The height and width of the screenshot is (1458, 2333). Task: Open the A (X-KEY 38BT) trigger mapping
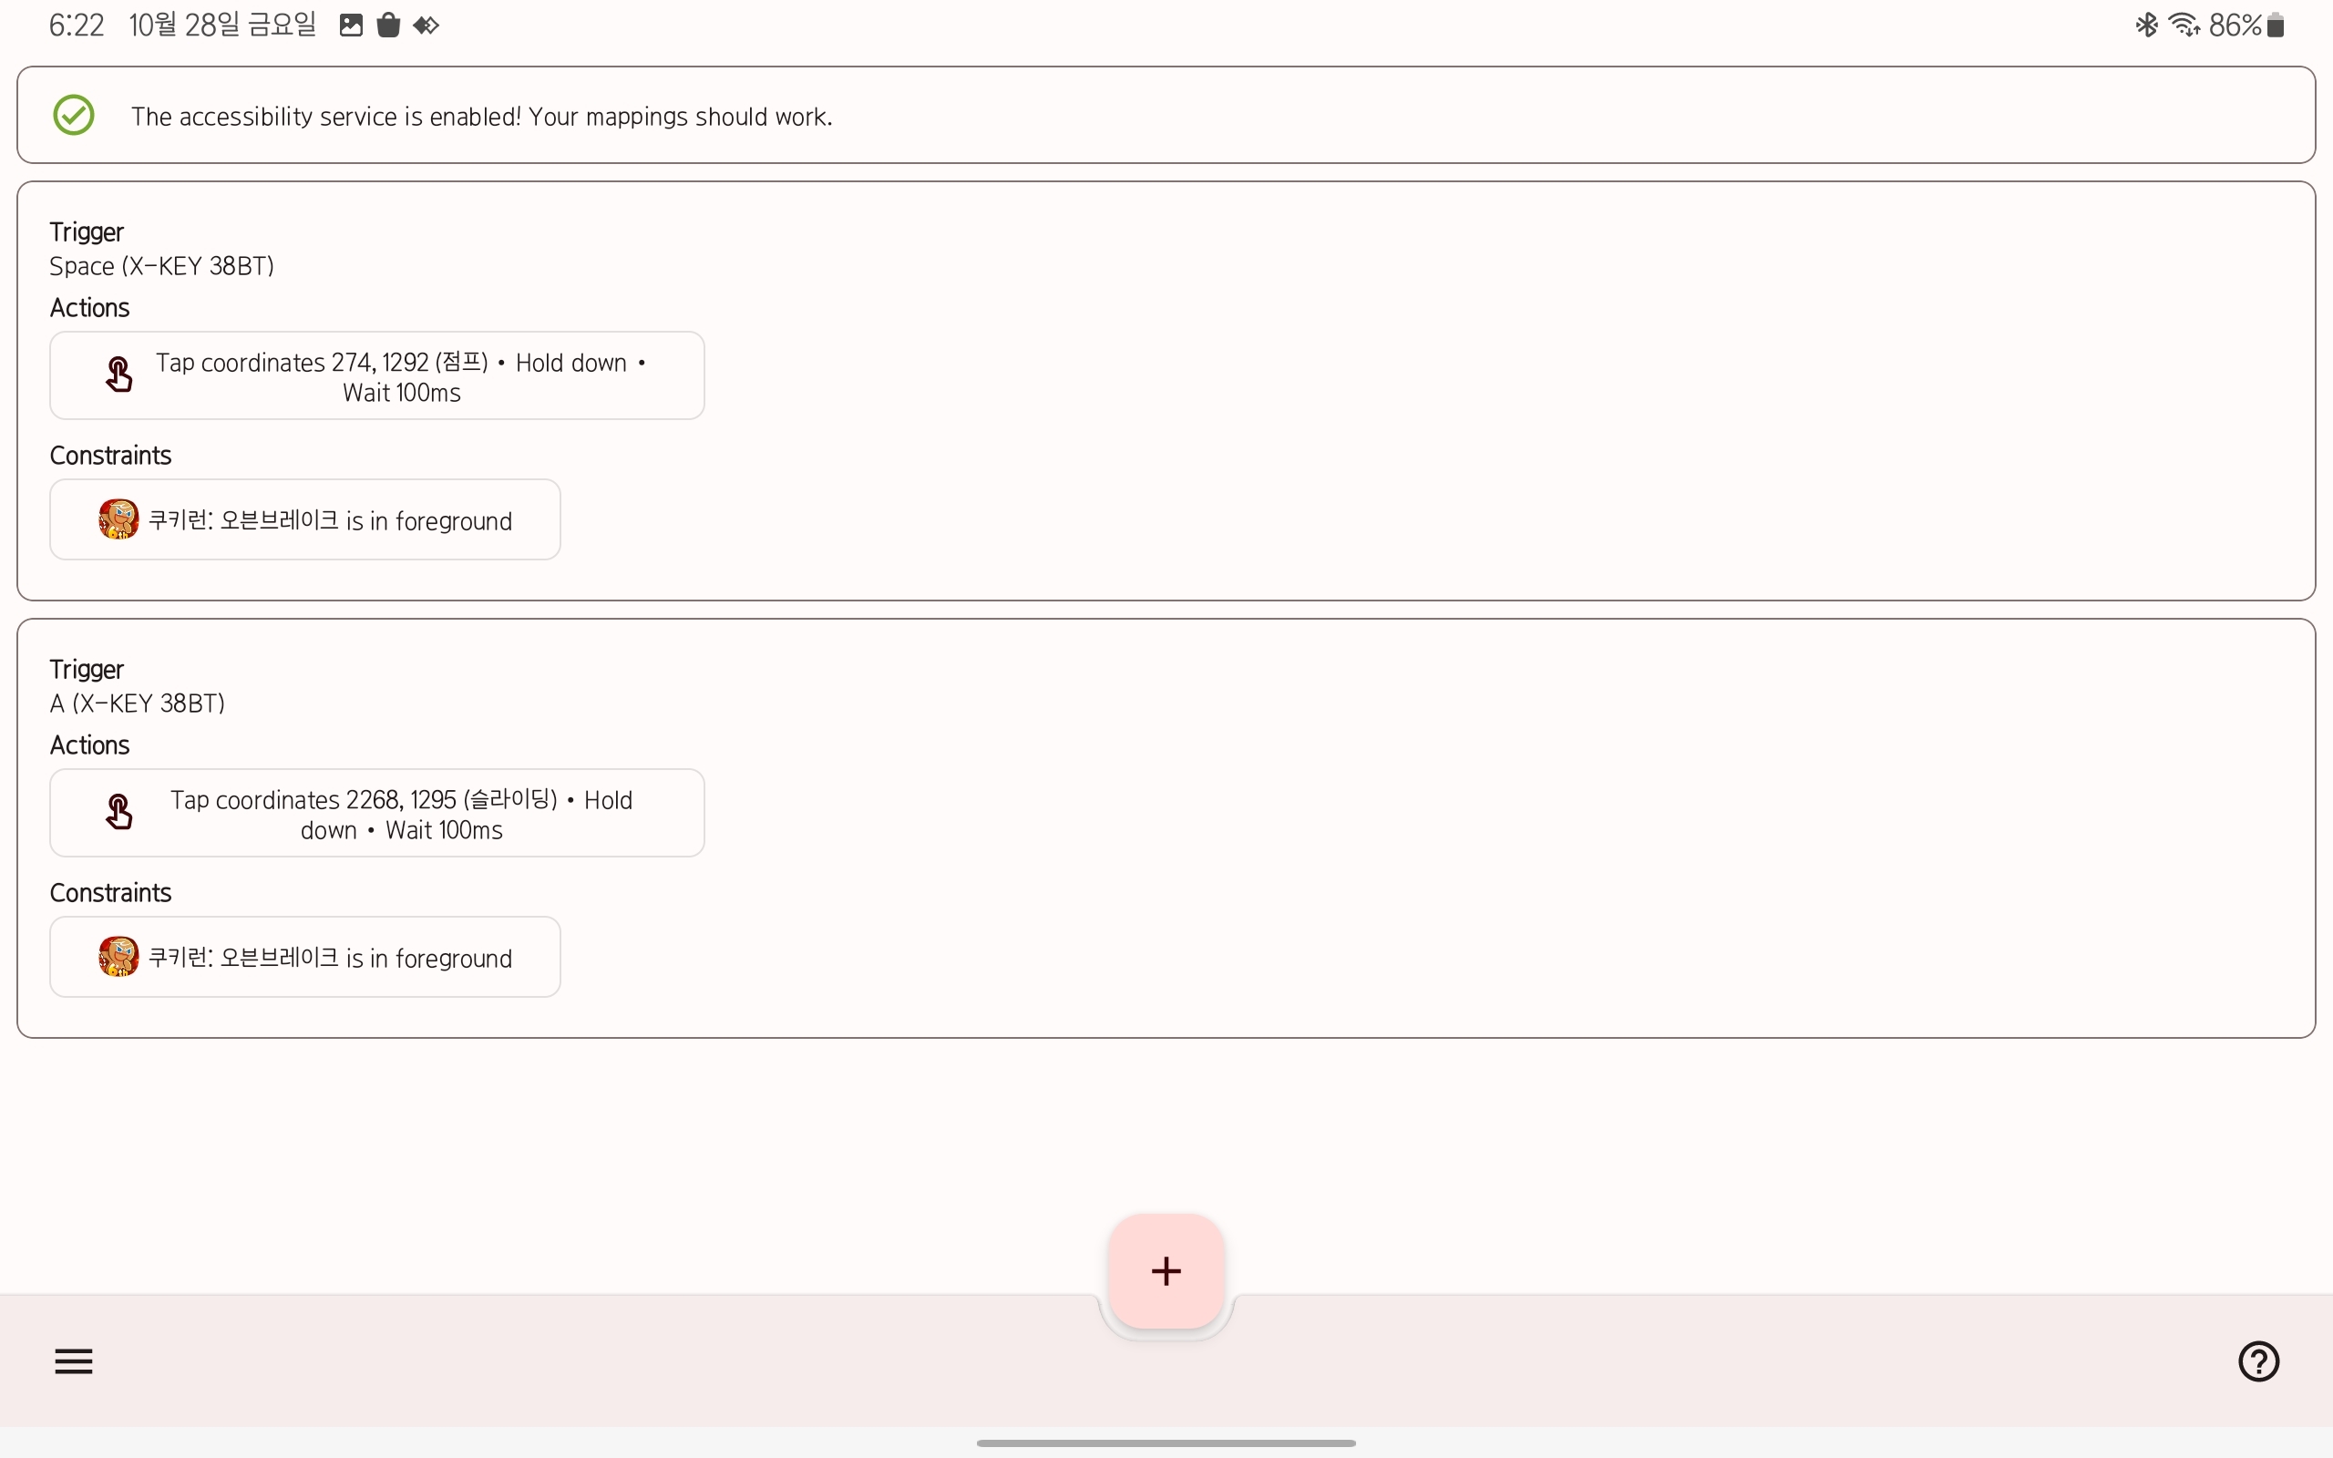[138, 703]
